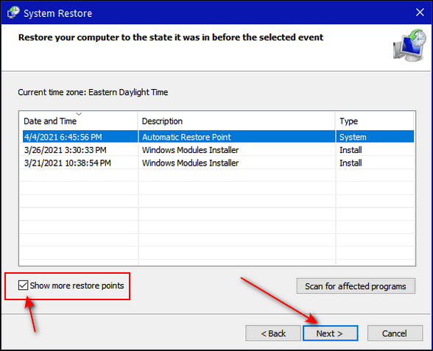Cancel the System Restore wizard

point(395,333)
